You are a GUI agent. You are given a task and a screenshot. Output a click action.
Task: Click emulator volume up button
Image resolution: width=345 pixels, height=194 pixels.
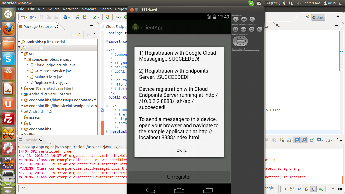(x=244, y=19)
